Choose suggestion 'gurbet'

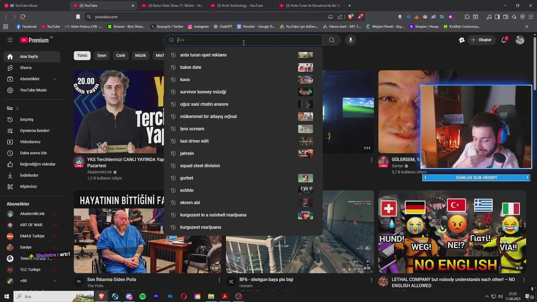(x=243, y=178)
